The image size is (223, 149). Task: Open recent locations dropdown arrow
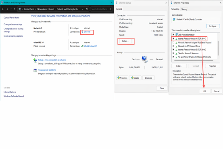[x=11, y=9]
